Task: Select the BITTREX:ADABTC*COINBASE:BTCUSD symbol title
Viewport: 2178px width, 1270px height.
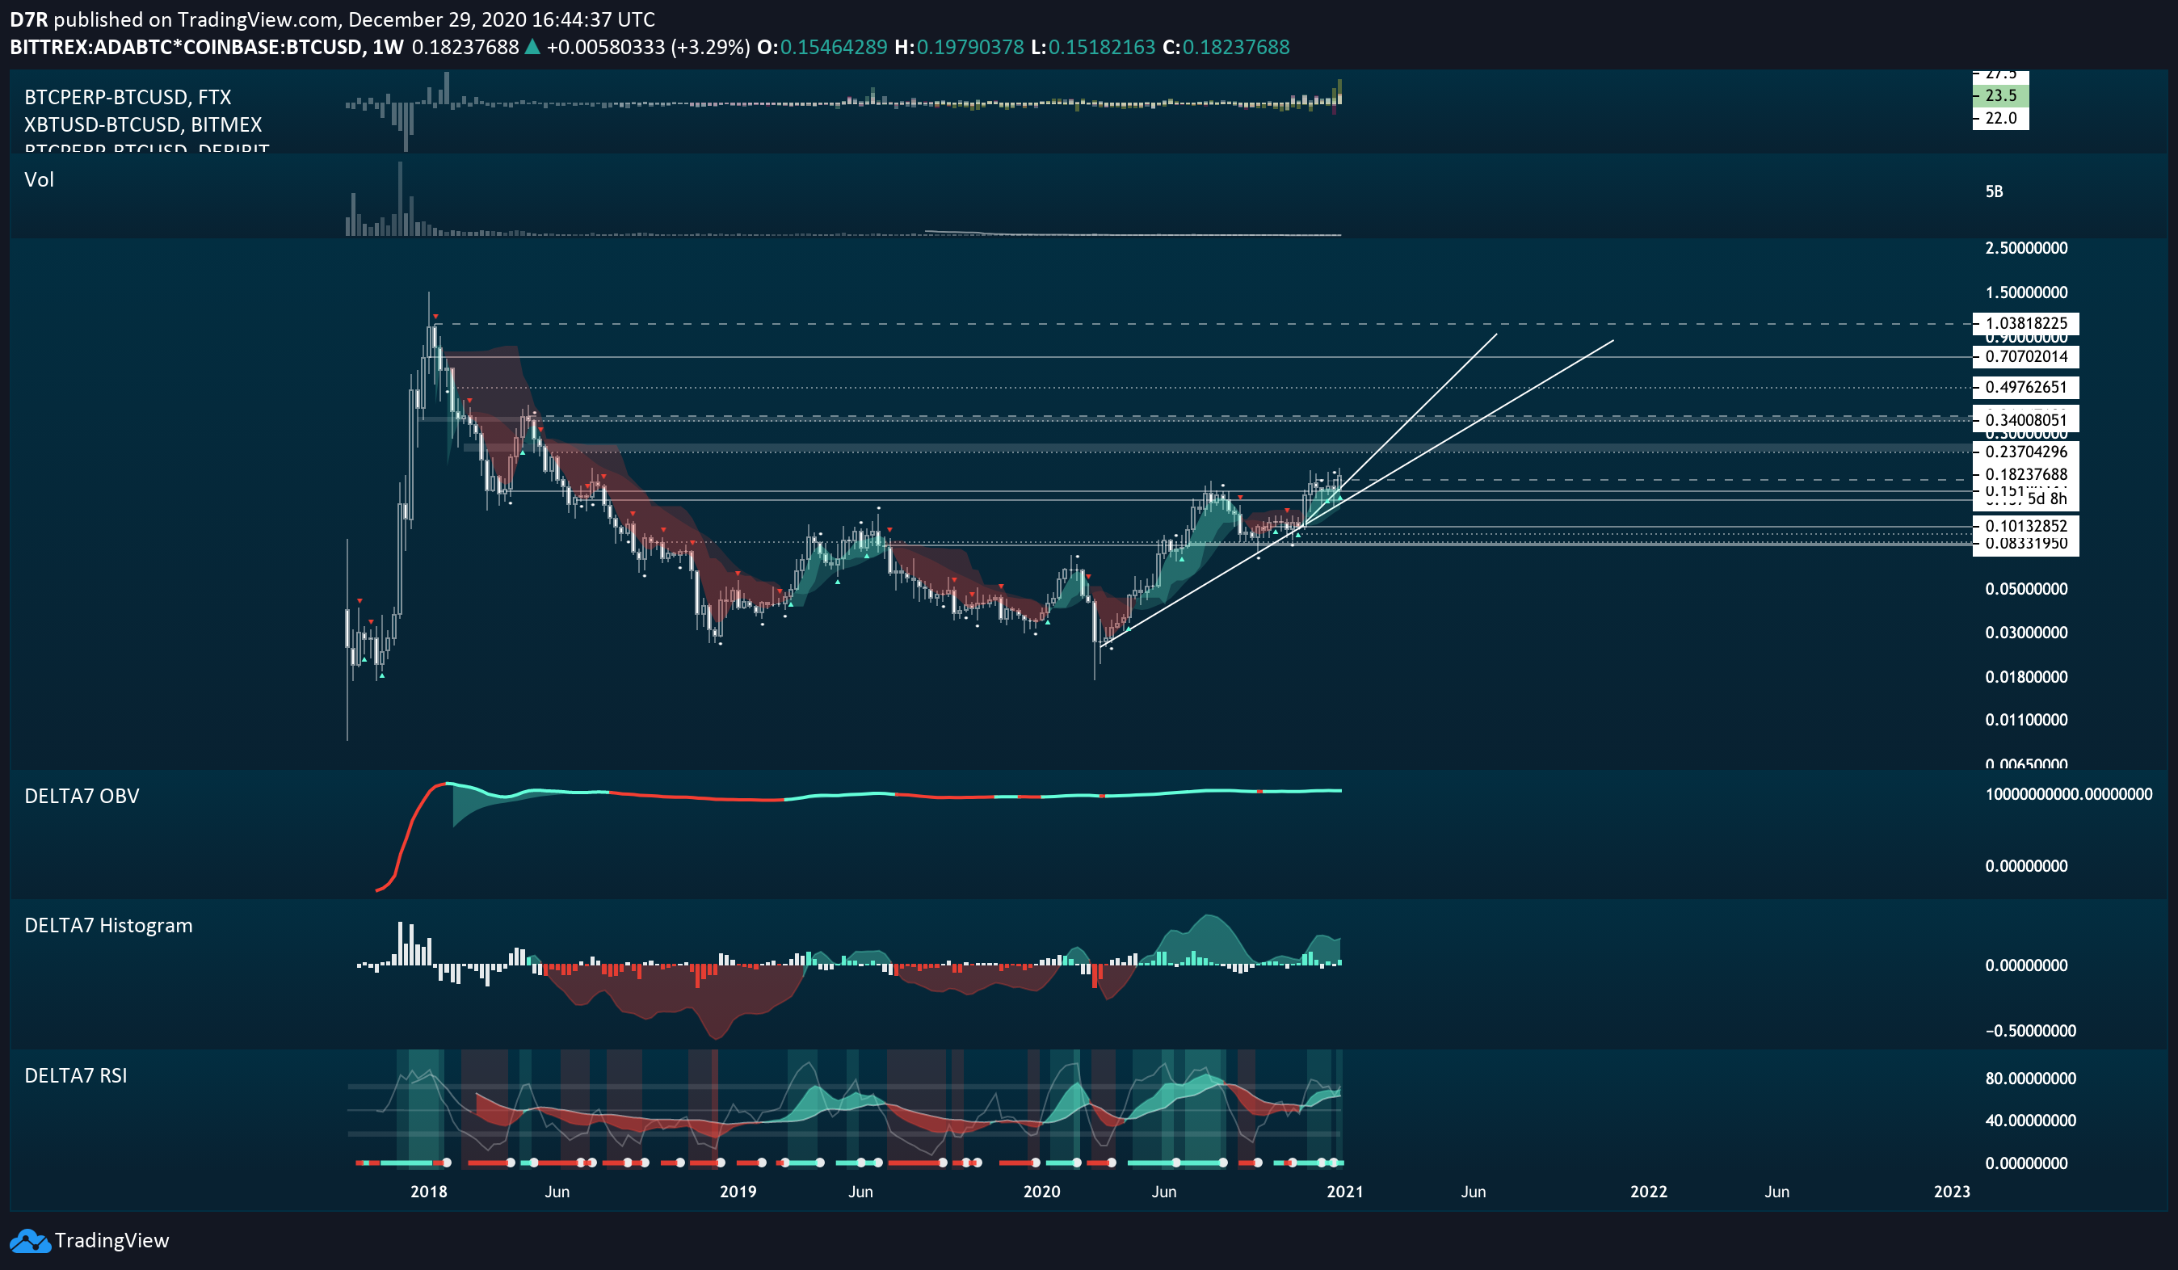Action: click(186, 47)
